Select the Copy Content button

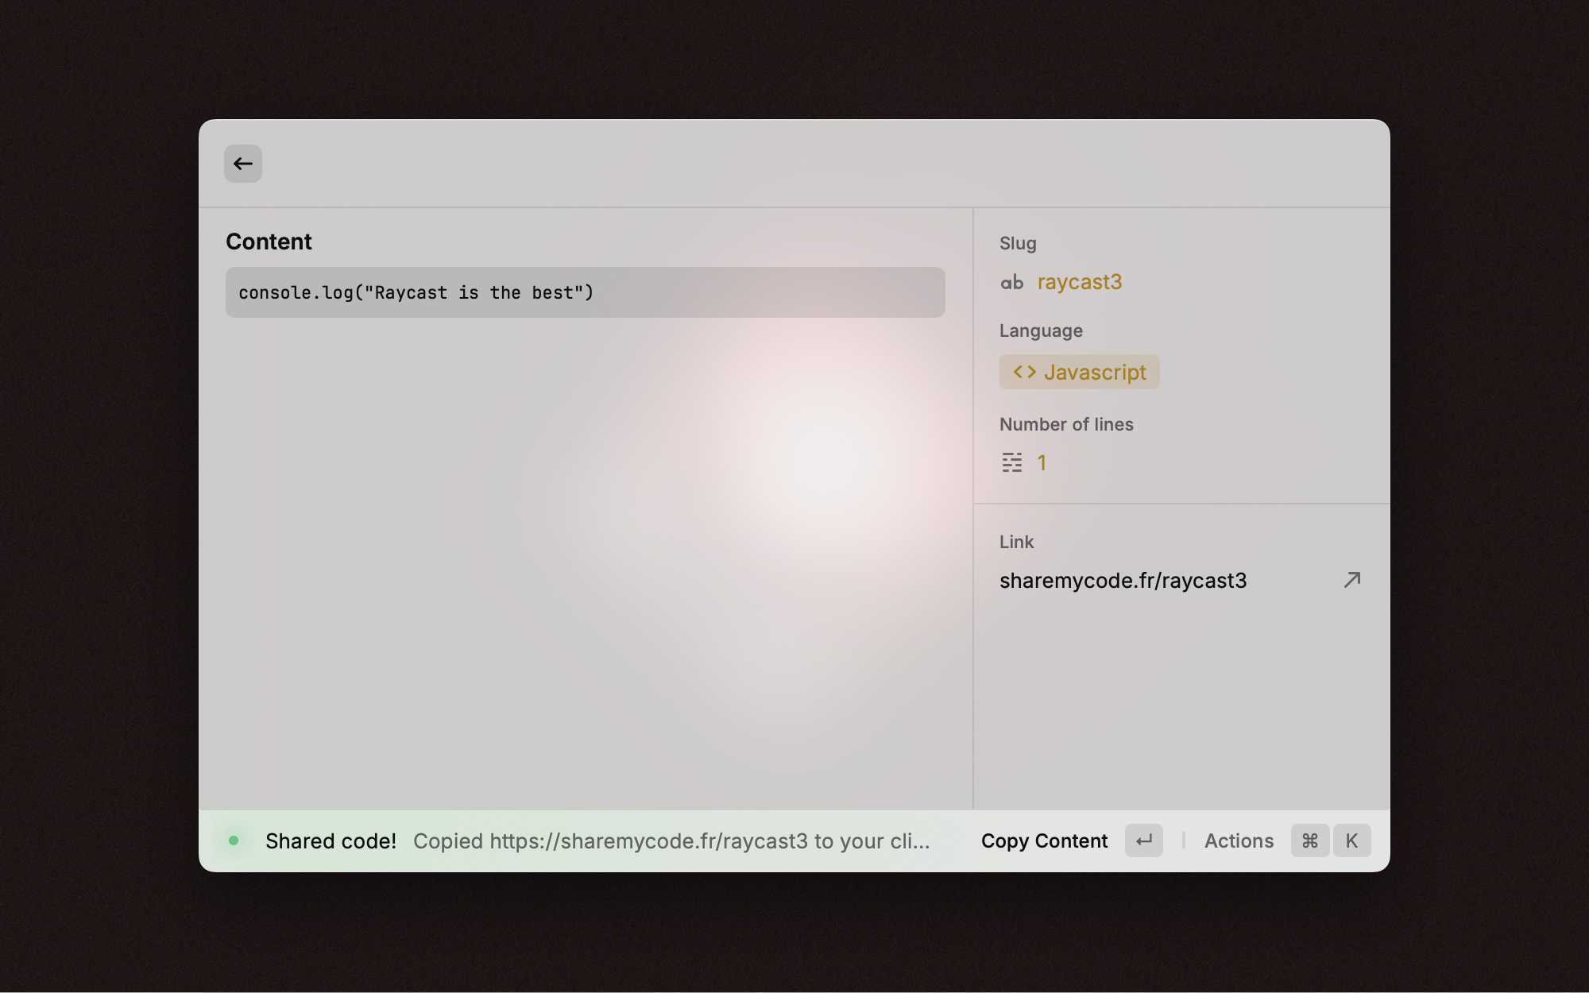[1045, 840]
